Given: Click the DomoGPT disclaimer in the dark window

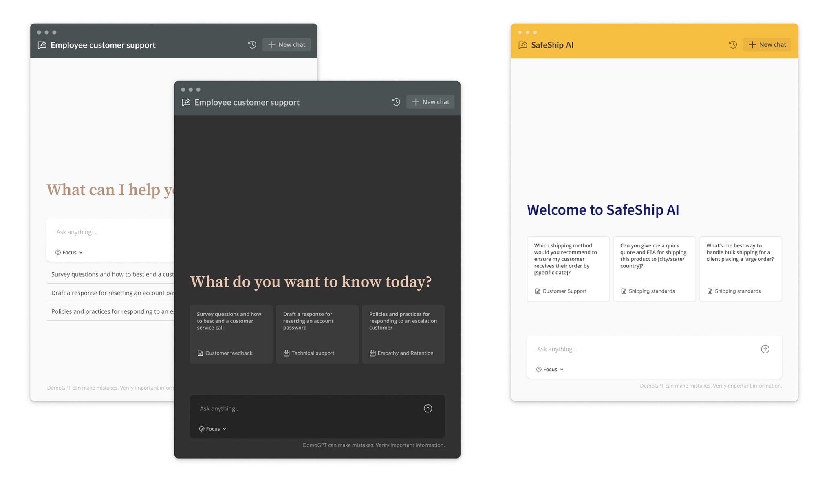Looking at the screenshot, I should (374, 445).
